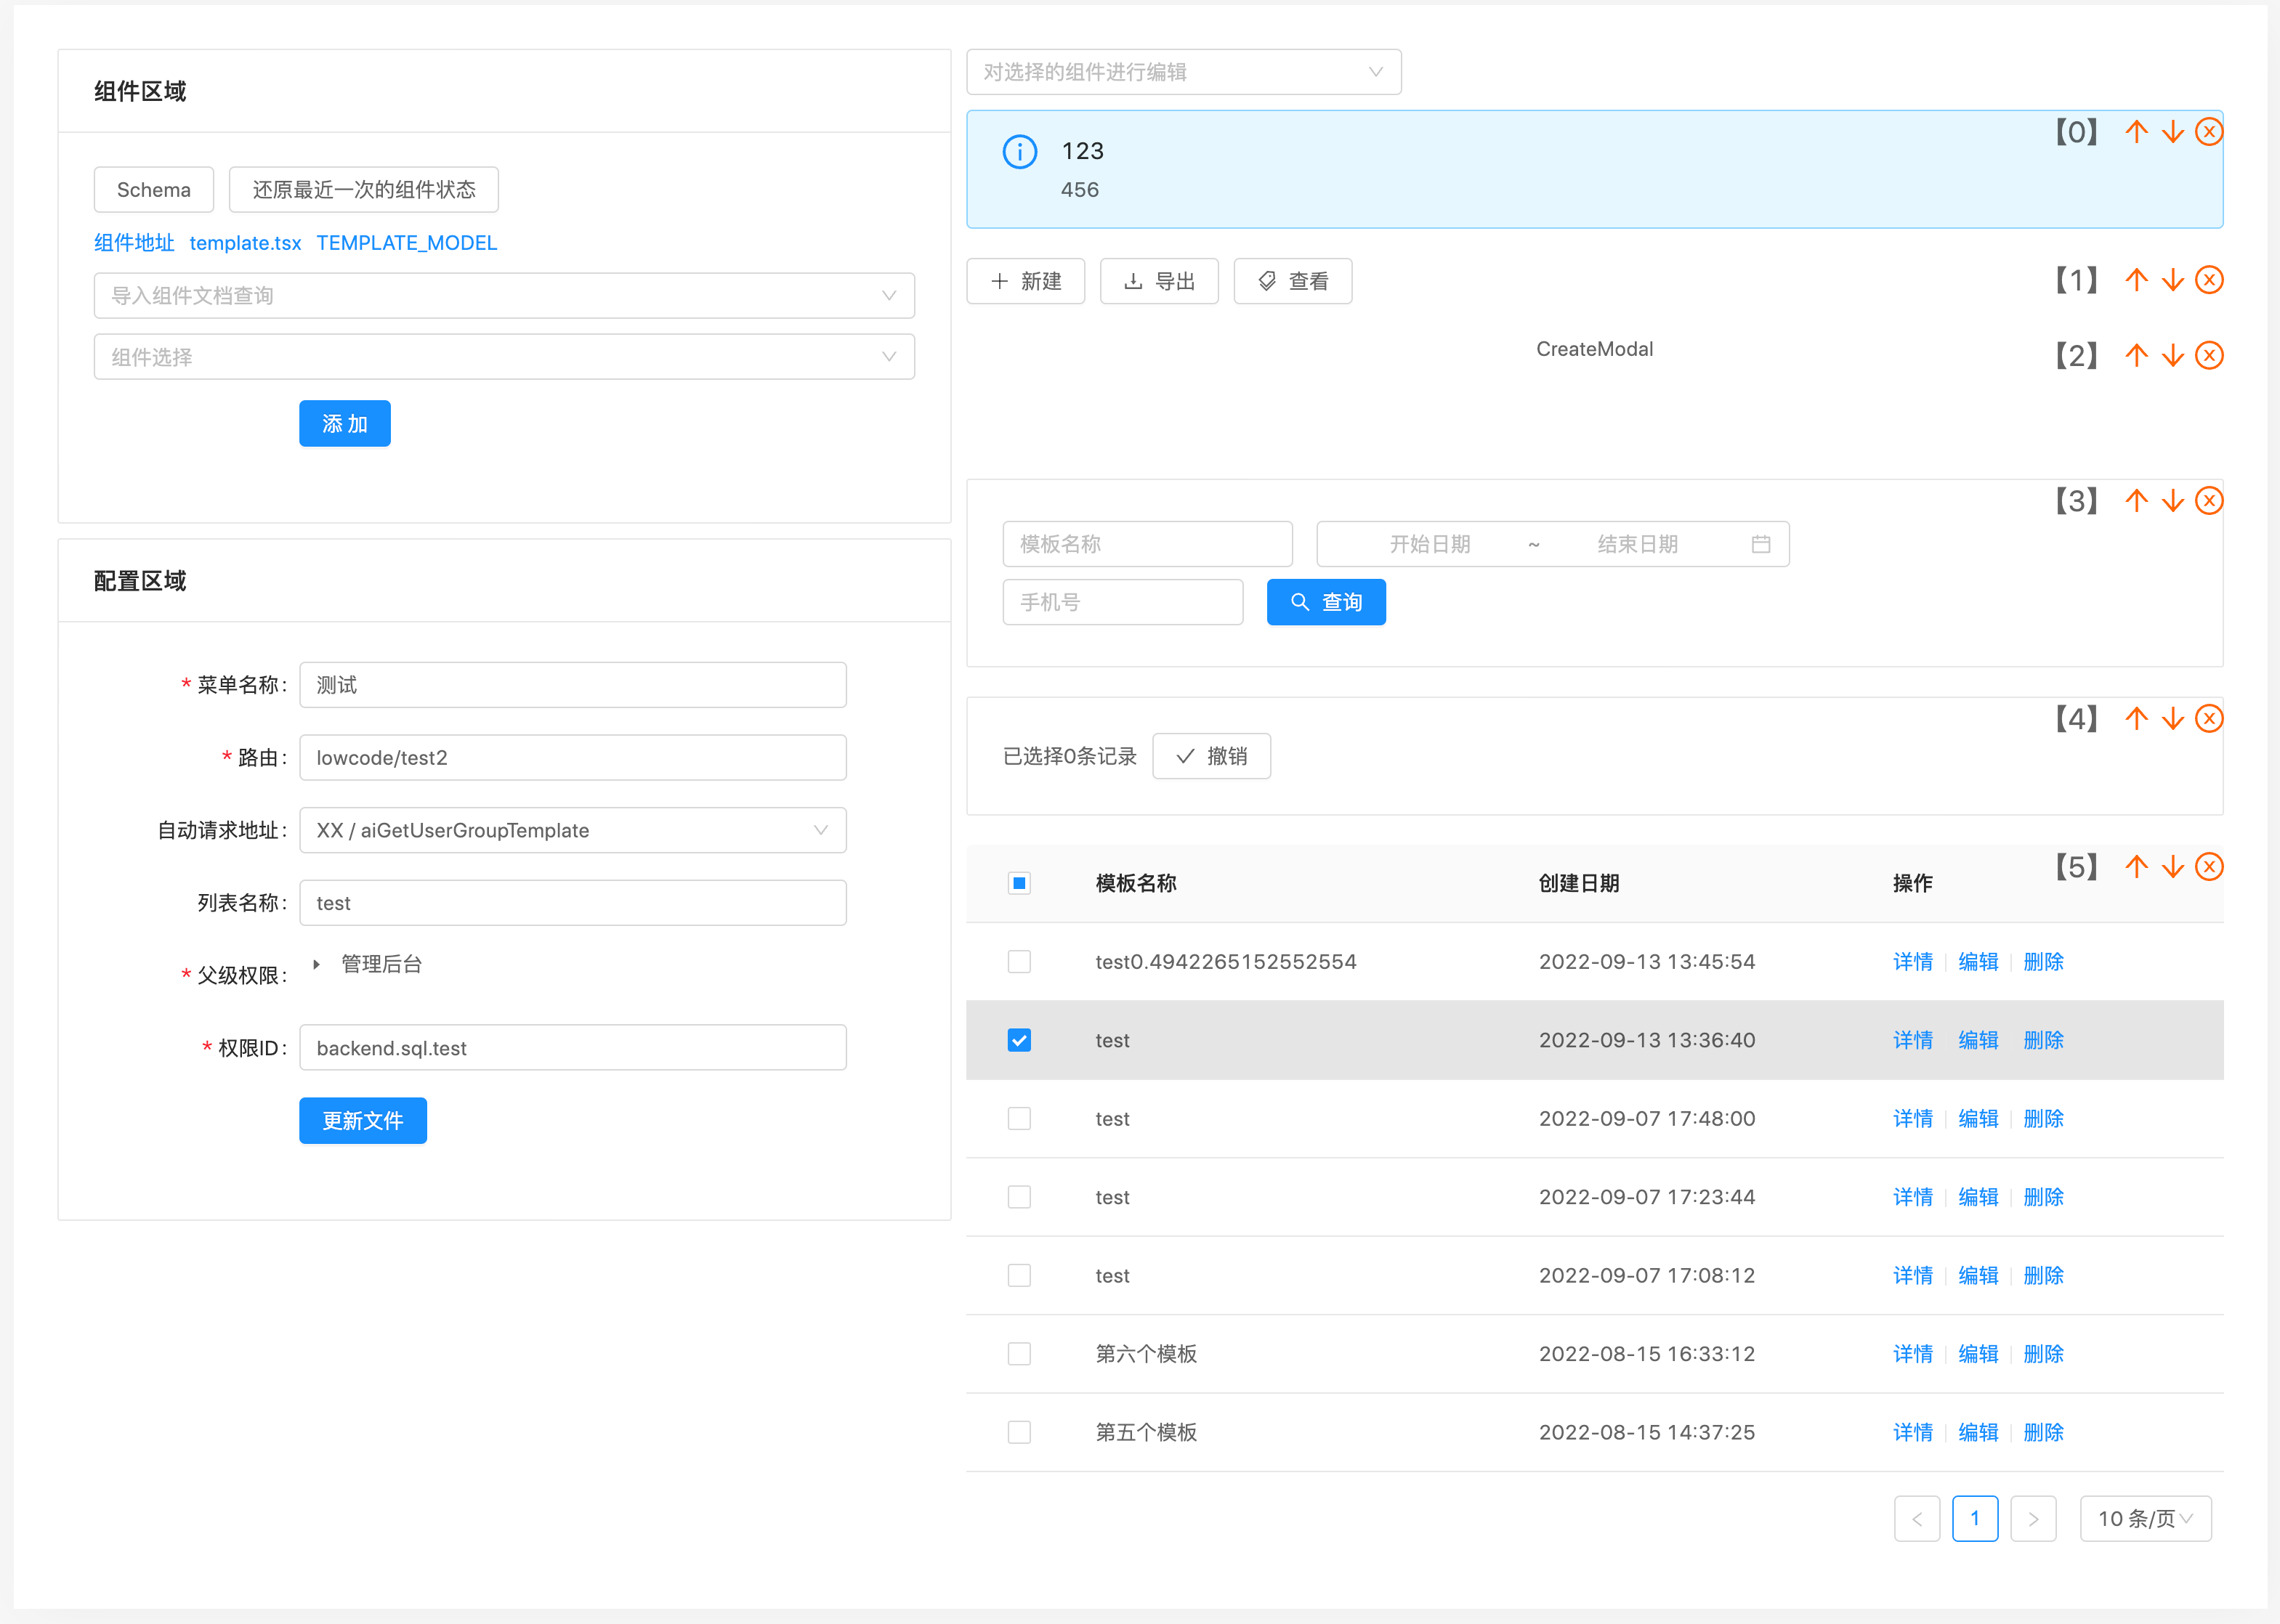Remove component [1] using orange close icon
The width and height of the screenshot is (2280, 1624).
coord(2209,280)
